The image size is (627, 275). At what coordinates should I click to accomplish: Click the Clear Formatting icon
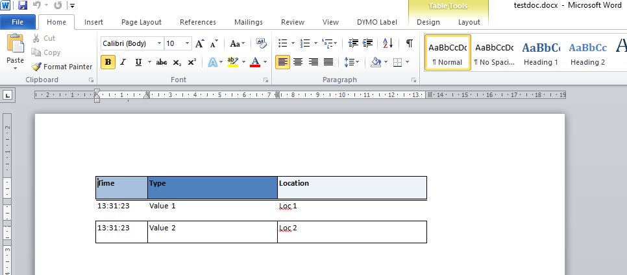click(x=262, y=44)
